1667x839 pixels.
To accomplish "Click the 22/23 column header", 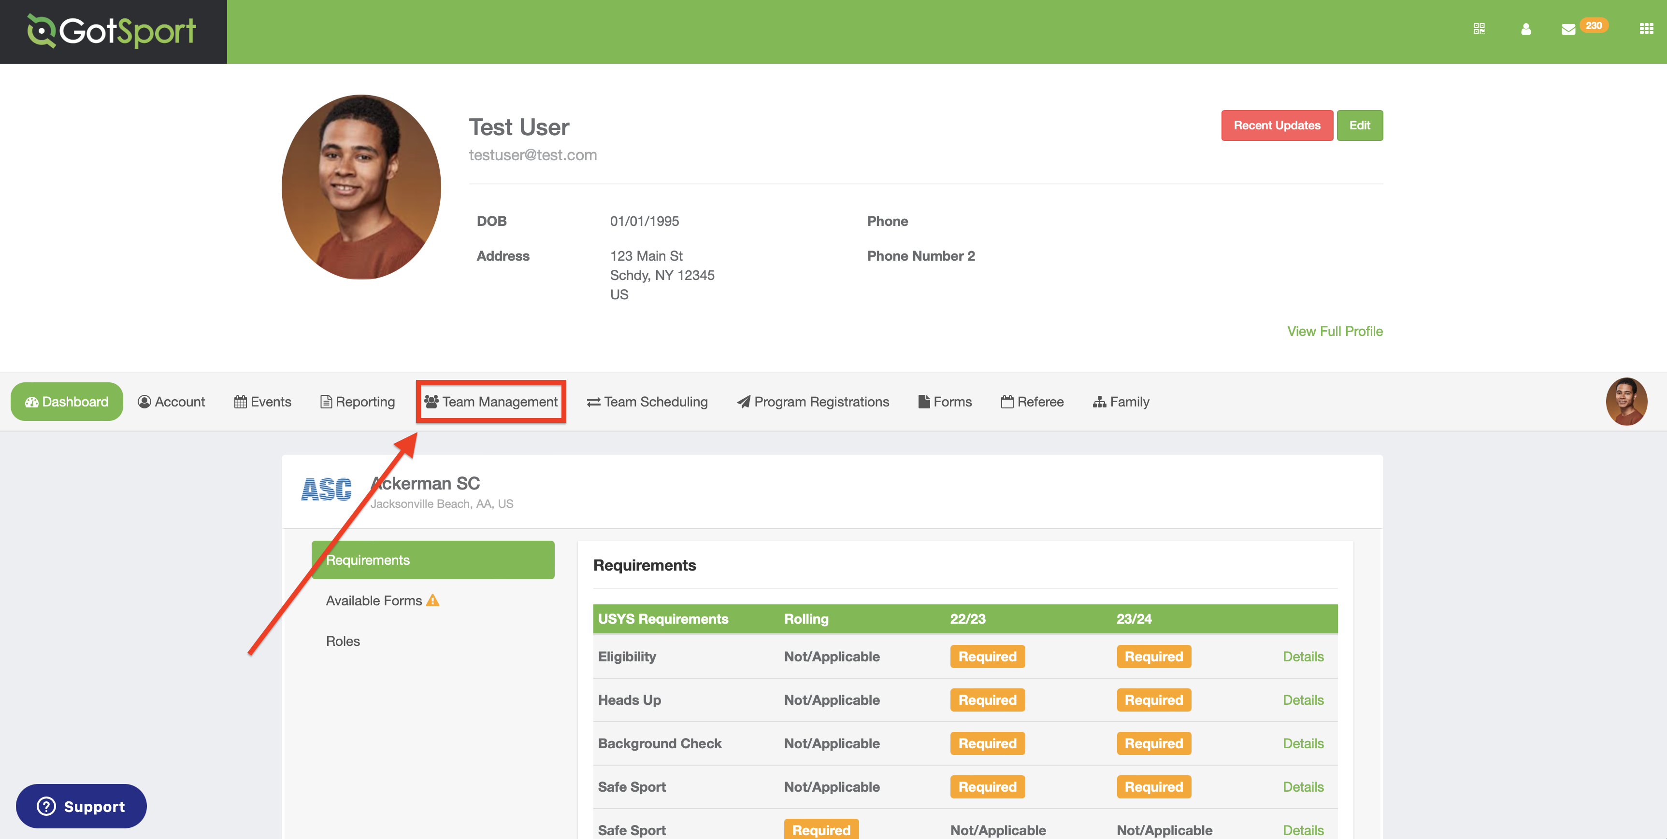I will tap(967, 618).
